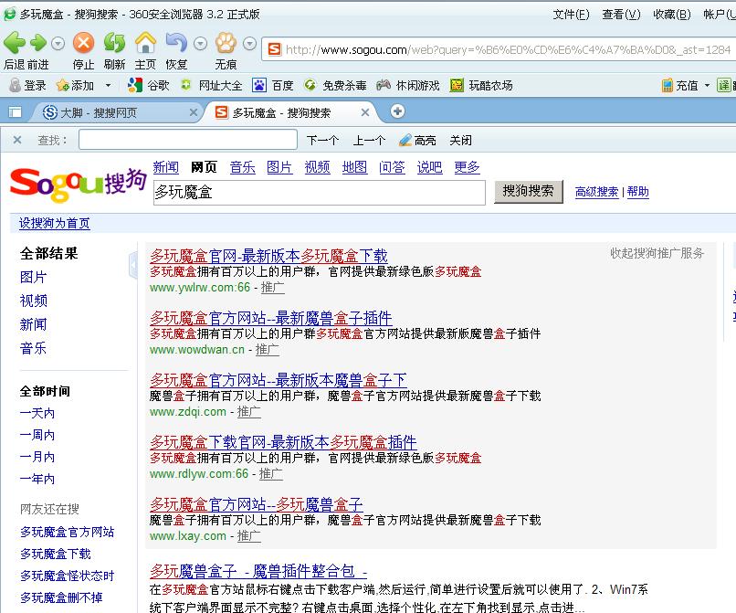Open the 免费杀毒 bookmark
Viewport: 736px width, 613px height.
point(335,85)
